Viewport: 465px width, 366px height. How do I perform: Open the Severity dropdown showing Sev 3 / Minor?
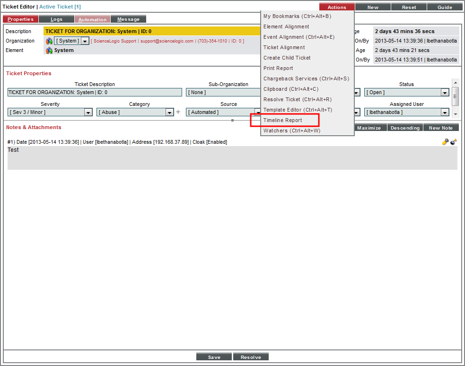88,112
